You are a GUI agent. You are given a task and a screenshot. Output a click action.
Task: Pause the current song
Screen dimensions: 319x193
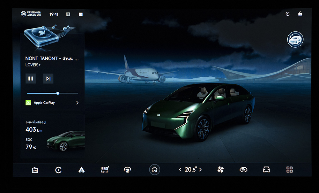point(31,79)
